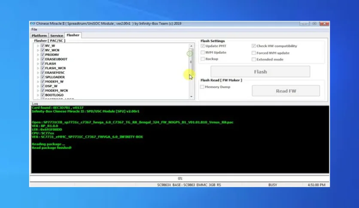
Task: Uncheck the PRODNV partition checkbox
Action: pos(43,55)
